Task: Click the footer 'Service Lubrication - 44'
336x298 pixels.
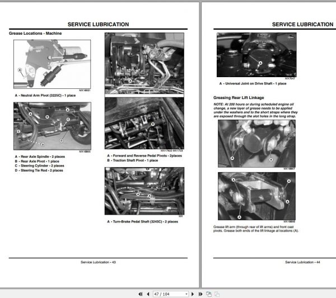Action: tap(302, 262)
